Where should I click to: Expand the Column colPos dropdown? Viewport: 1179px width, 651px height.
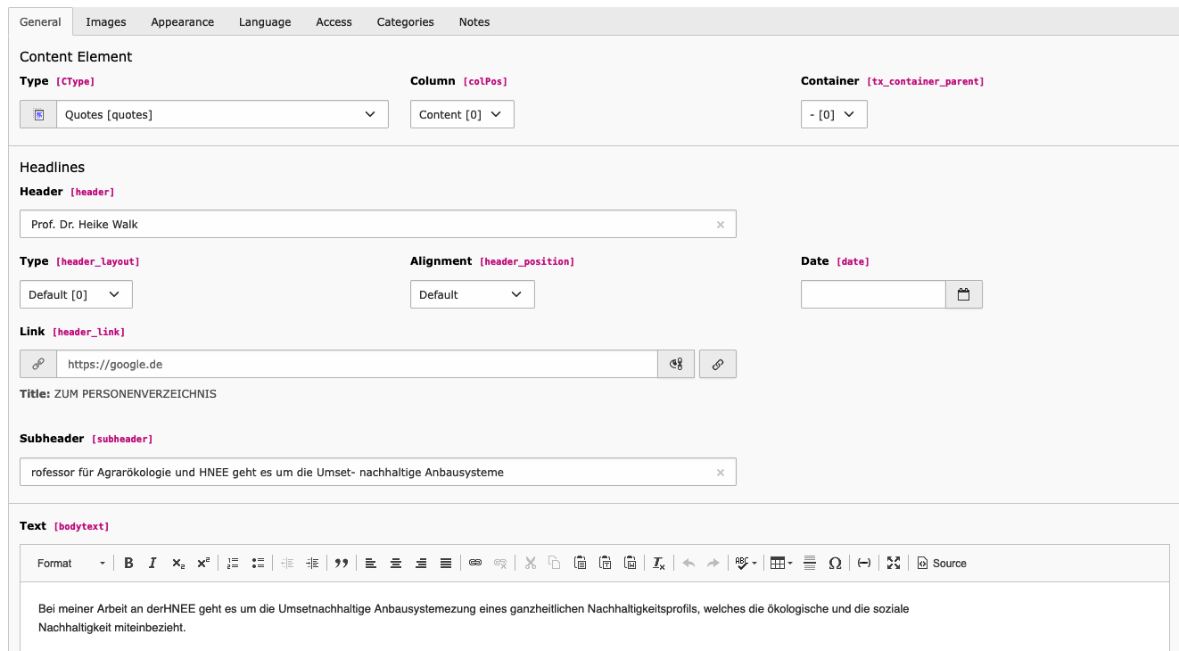point(462,114)
